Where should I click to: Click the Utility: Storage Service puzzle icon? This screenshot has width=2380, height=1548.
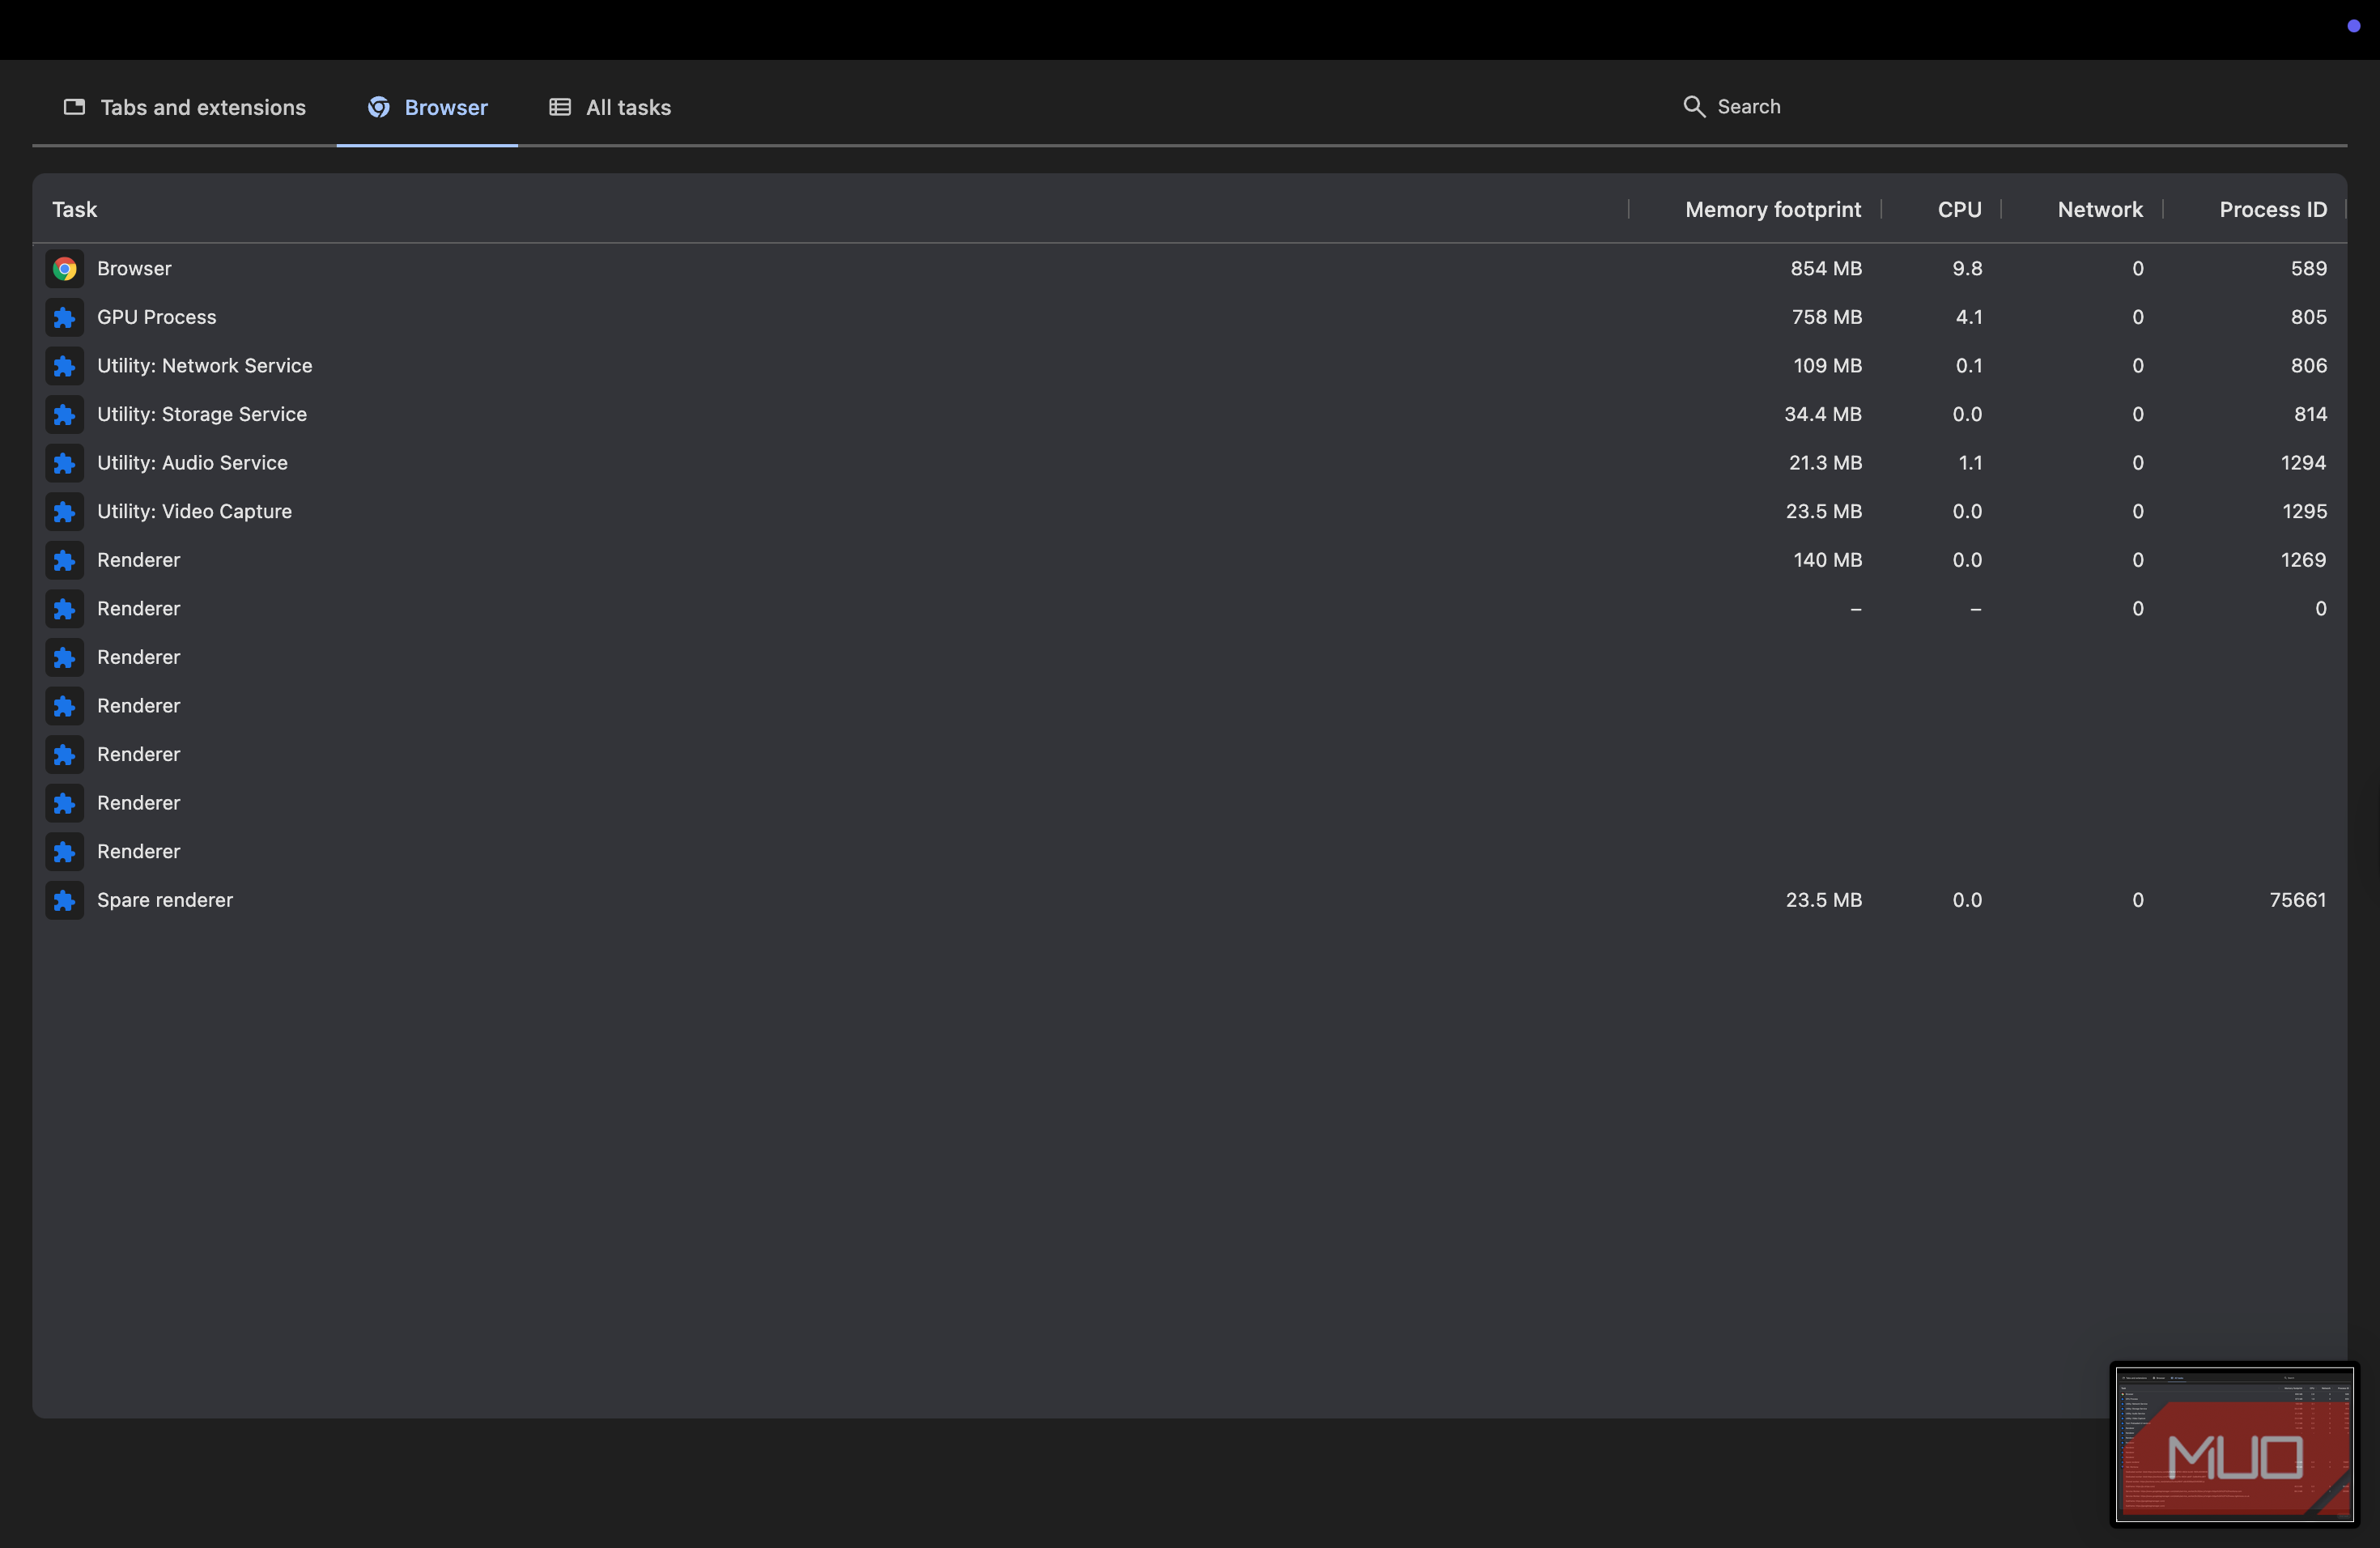(x=64, y=415)
